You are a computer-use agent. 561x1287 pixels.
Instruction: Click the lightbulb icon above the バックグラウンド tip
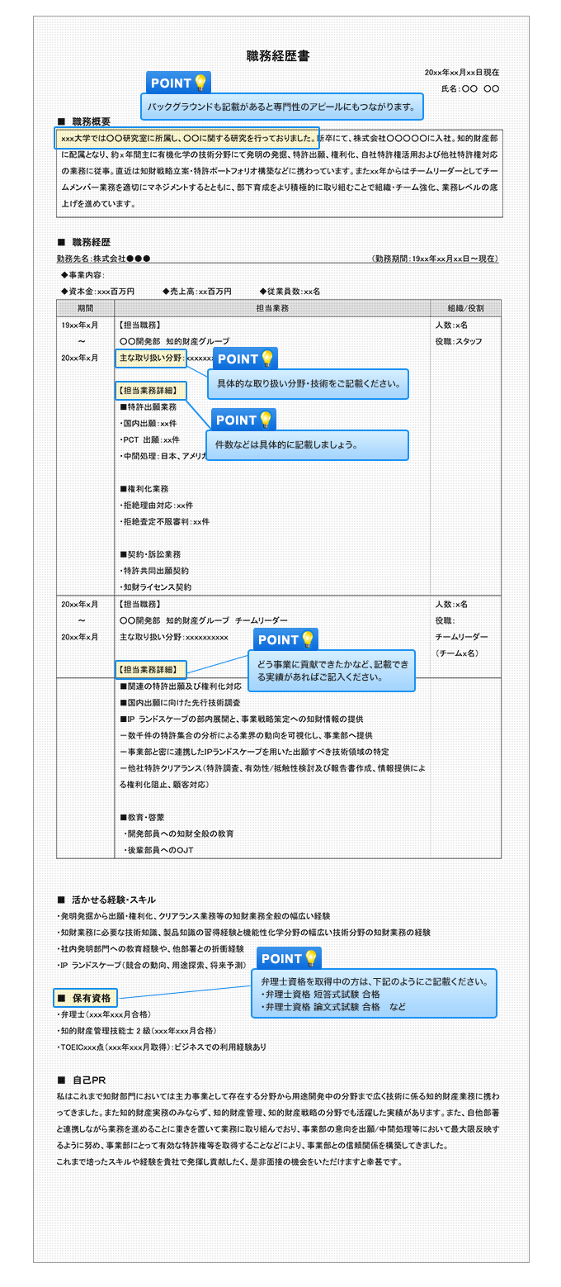click(200, 83)
